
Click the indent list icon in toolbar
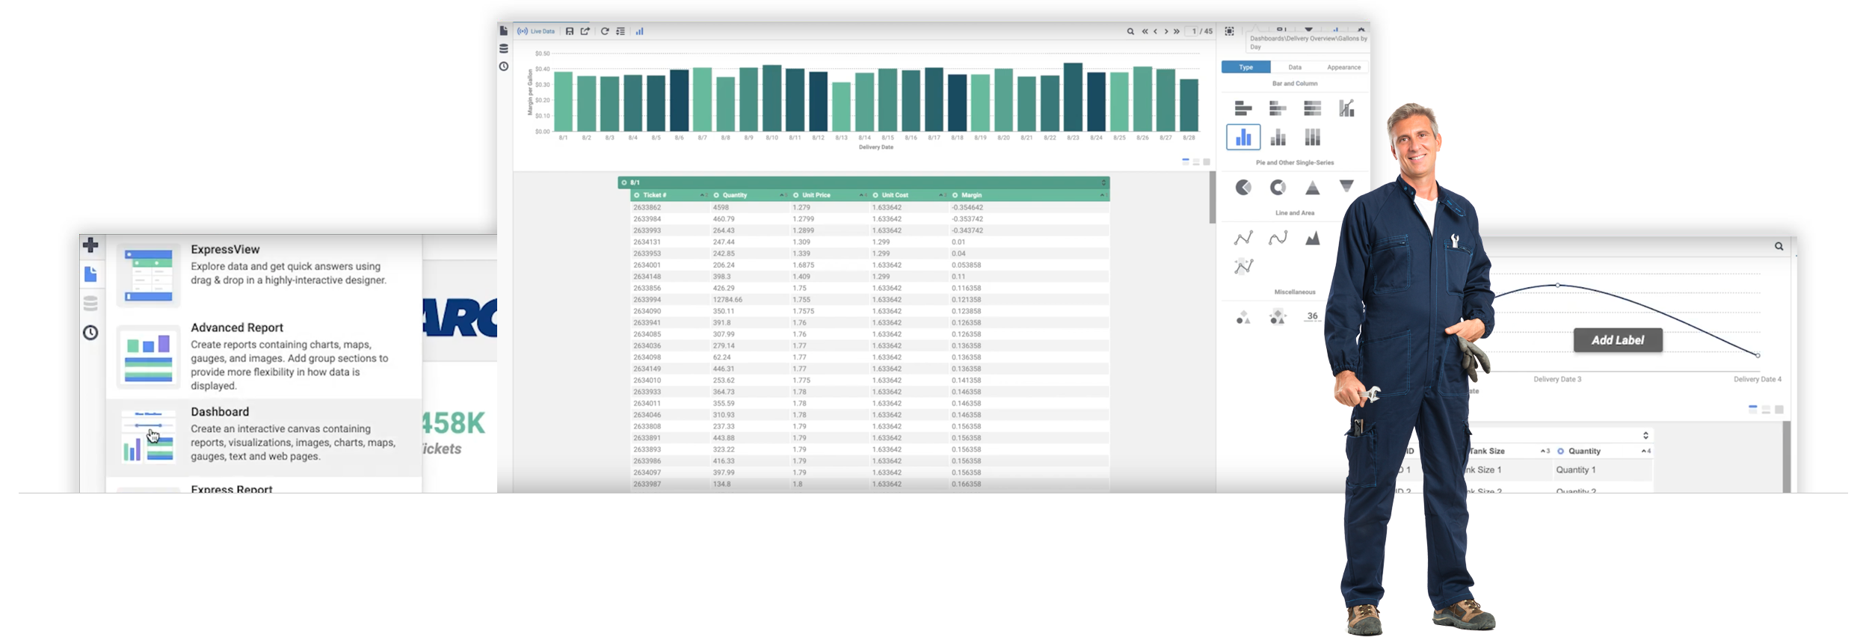[621, 31]
